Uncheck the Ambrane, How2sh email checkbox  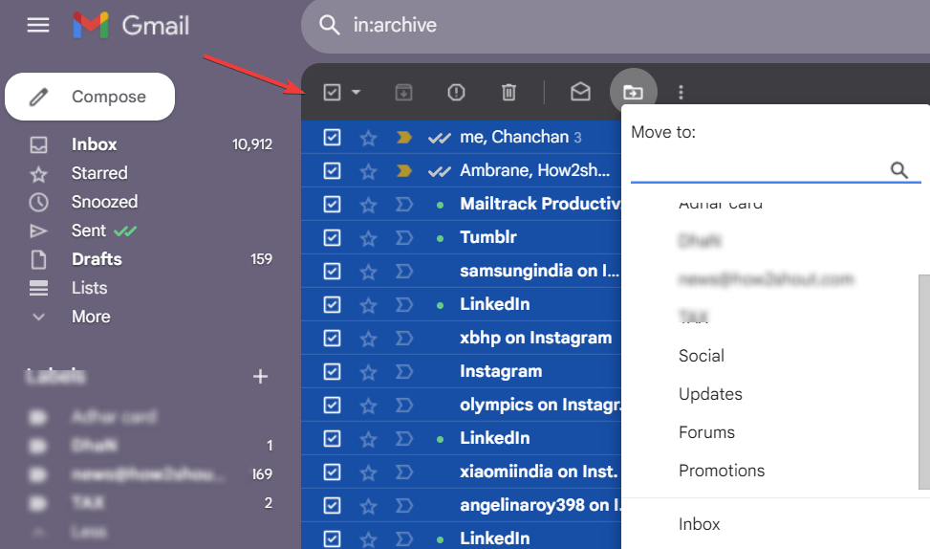pyautogui.click(x=332, y=170)
